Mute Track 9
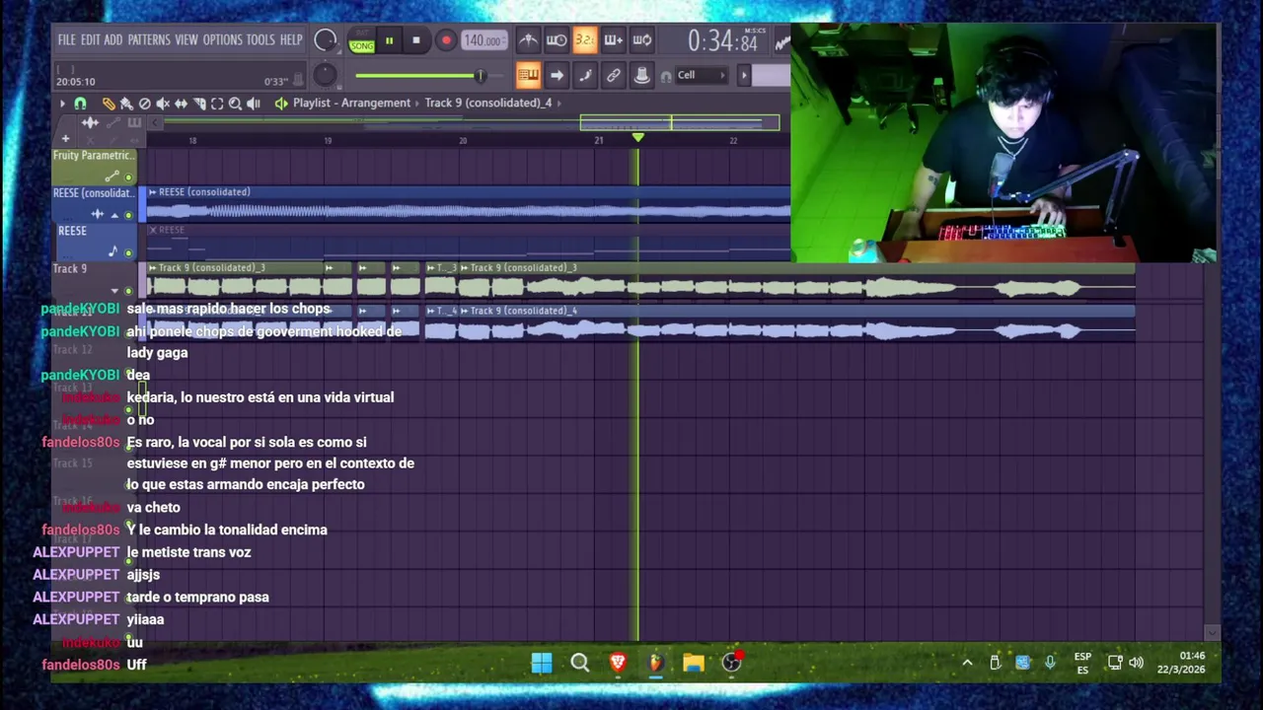 click(x=128, y=290)
